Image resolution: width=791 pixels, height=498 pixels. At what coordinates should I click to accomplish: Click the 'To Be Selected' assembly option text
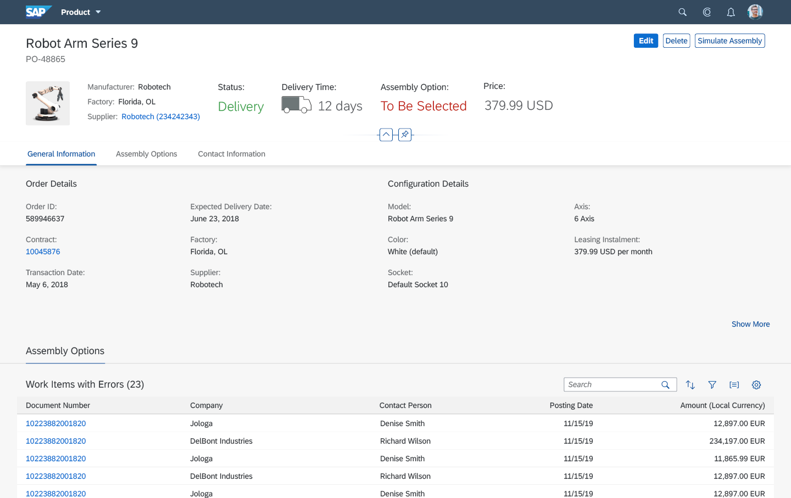[424, 106]
